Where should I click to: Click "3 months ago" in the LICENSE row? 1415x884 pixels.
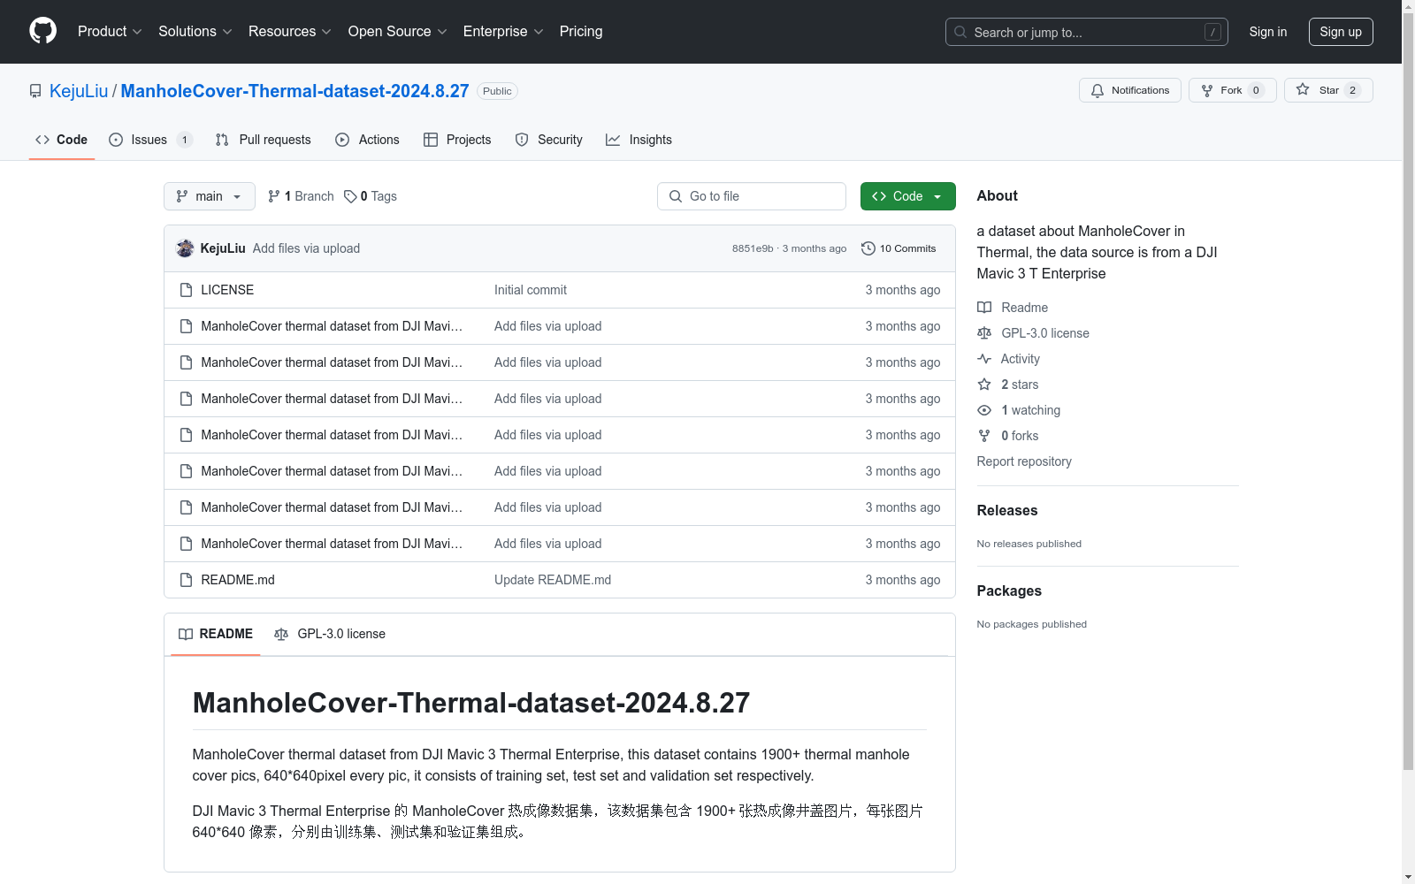(903, 290)
